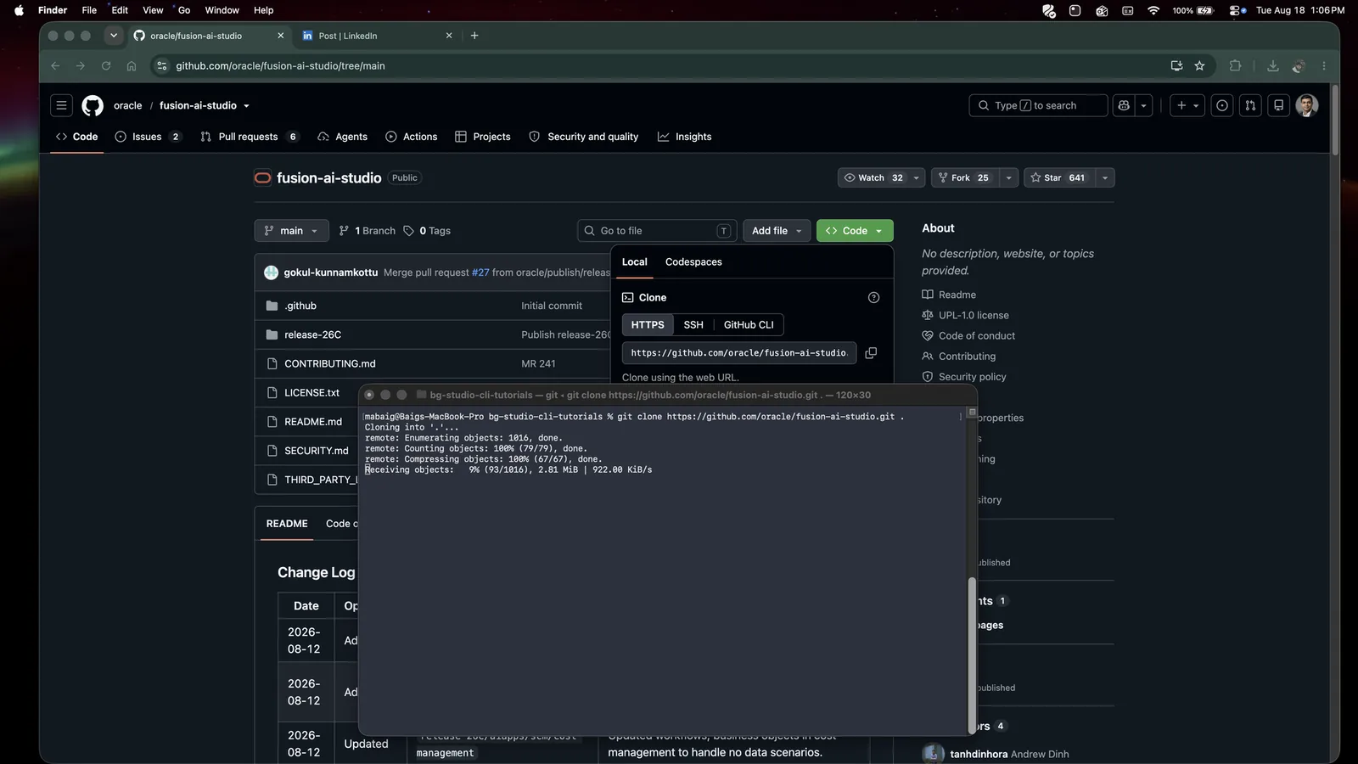
Task: Click the Go to file search field
Action: (657, 231)
